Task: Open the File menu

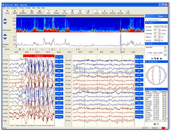Action: [x=4, y=8]
